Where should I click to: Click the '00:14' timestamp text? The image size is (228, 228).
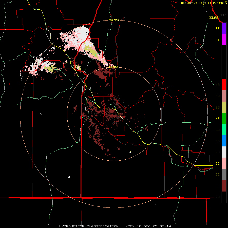click(x=165, y=226)
